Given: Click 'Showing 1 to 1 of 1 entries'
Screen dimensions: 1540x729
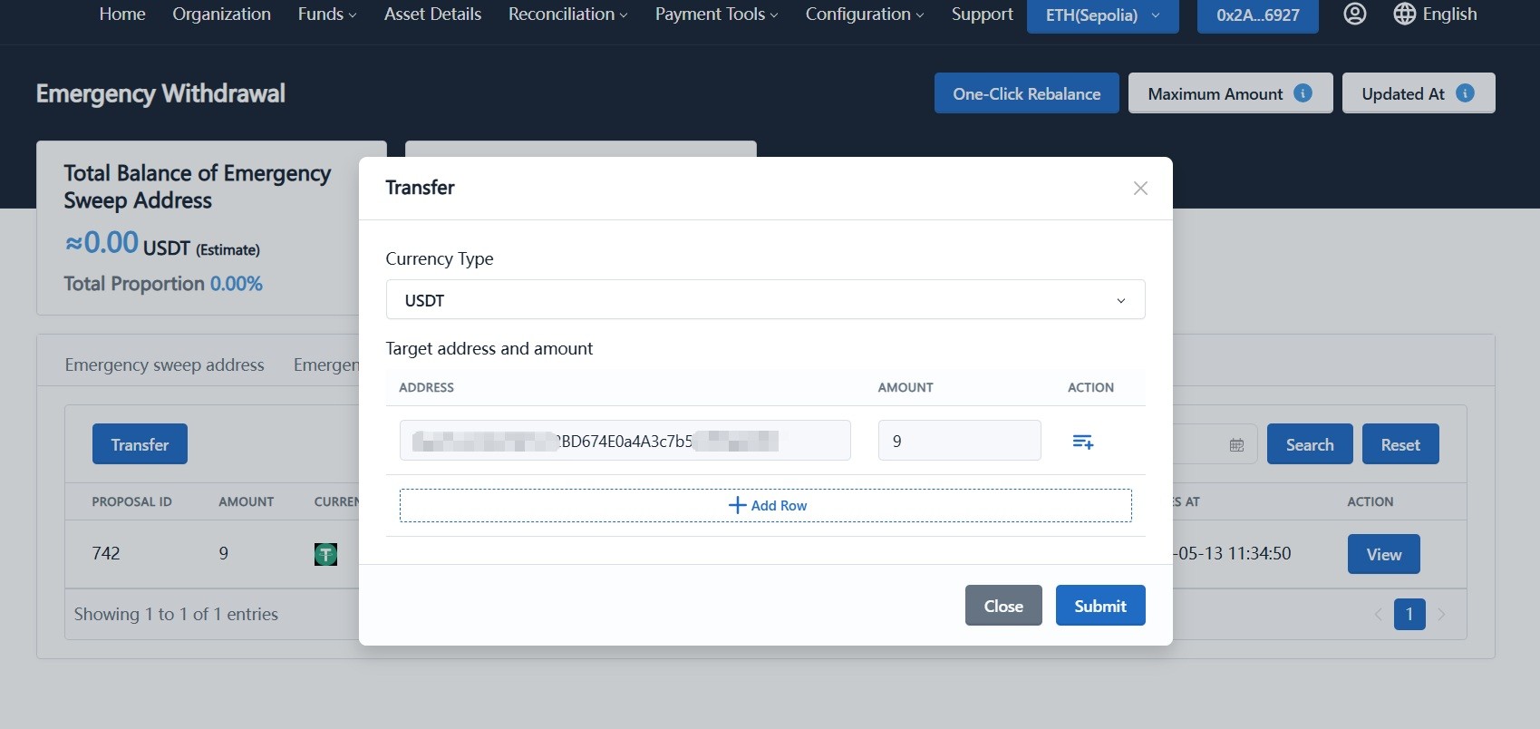Looking at the screenshot, I should (x=176, y=614).
